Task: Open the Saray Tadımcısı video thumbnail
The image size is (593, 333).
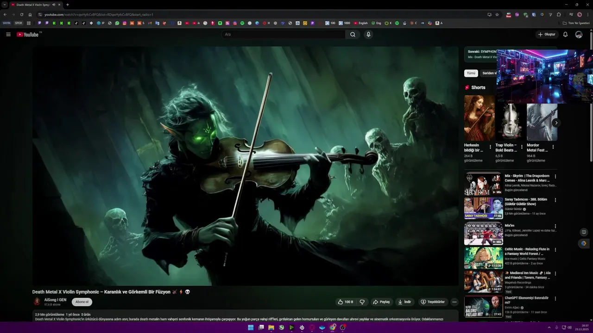Action: tap(483, 208)
